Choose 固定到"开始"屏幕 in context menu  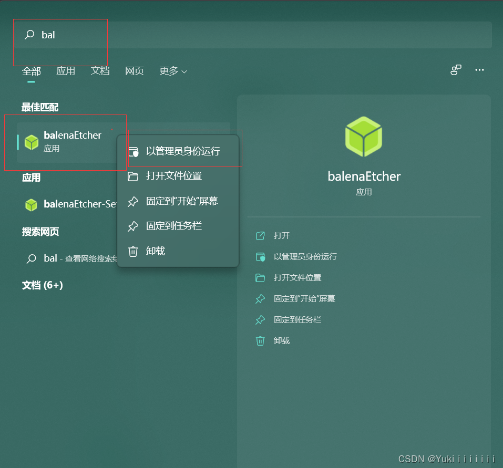coord(178,201)
